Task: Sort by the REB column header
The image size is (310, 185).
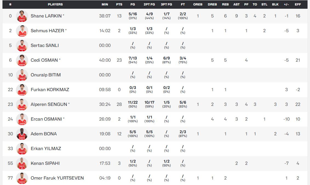Action: (225, 4)
